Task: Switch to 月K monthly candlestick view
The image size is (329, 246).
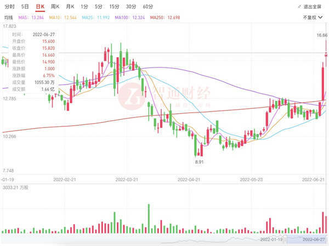Action: pyautogui.click(x=70, y=7)
